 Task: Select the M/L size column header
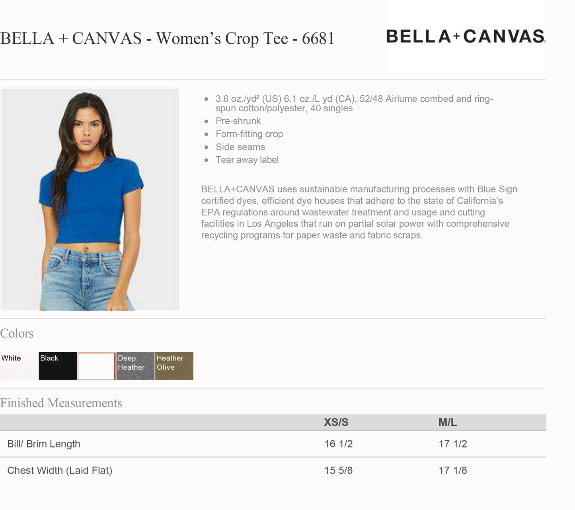447,422
